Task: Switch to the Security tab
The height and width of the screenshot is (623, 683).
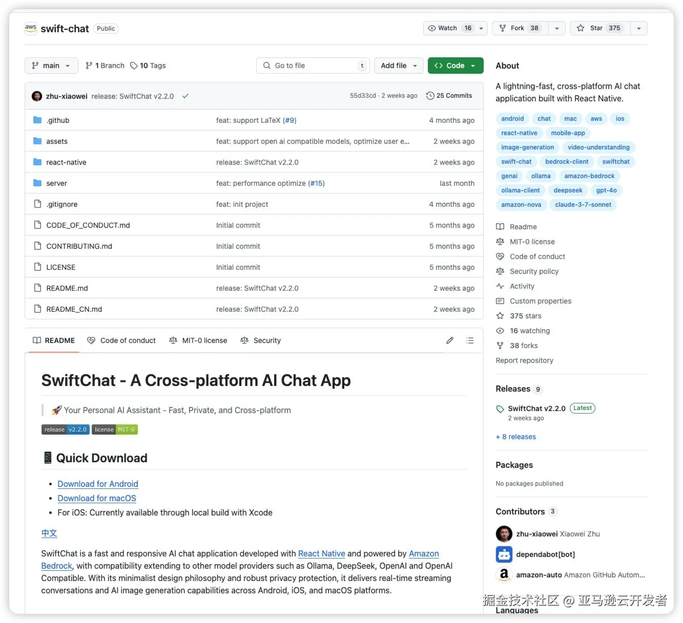Action: tap(261, 340)
